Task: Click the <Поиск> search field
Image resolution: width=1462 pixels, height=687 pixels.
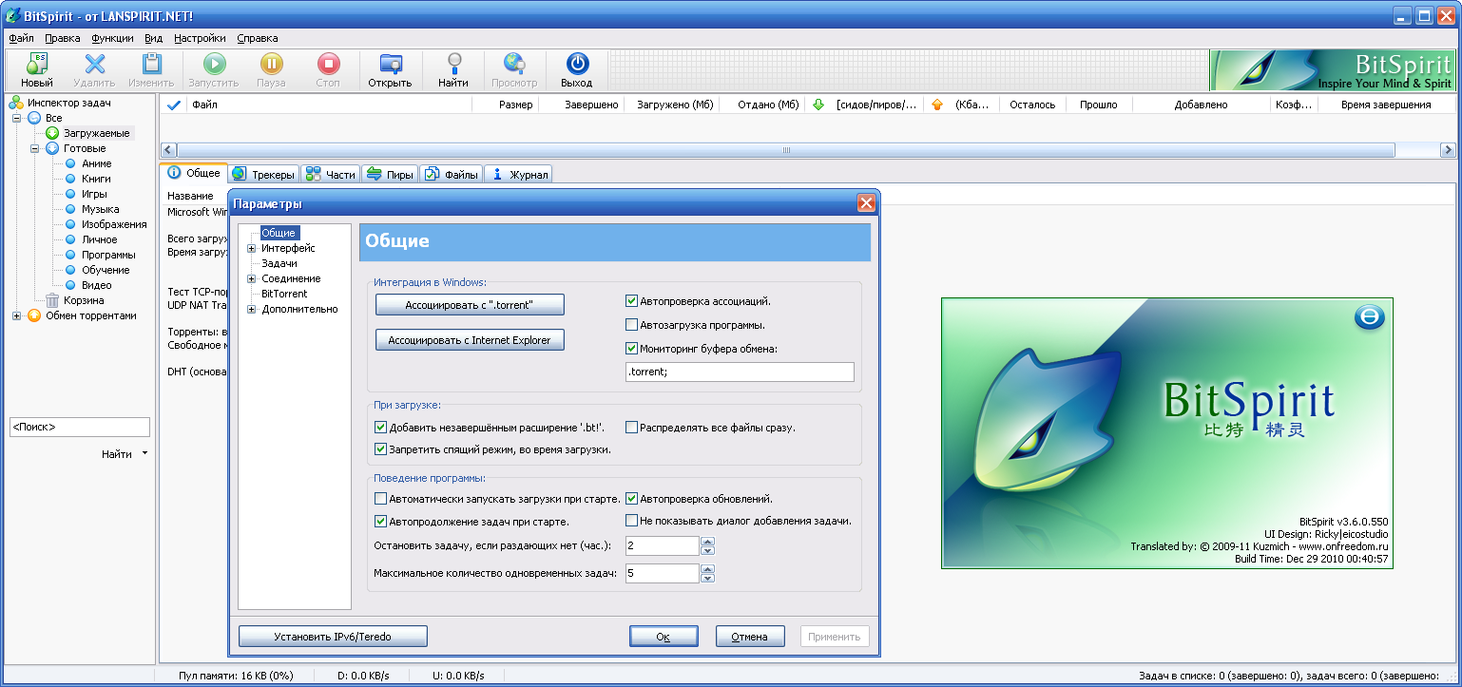Action: [80, 427]
